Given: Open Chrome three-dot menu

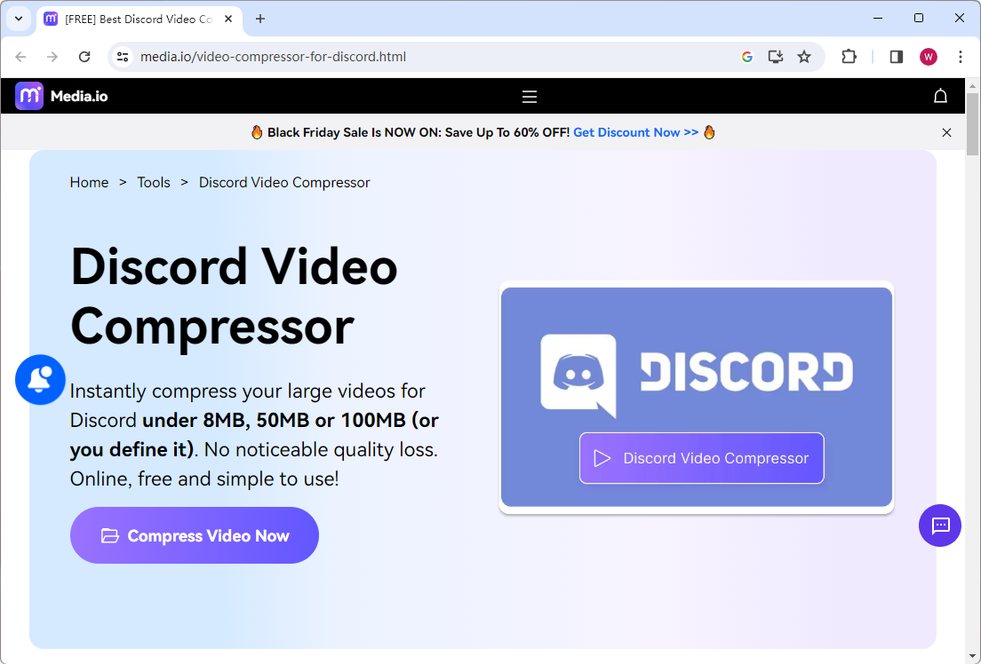Looking at the screenshot, I should coord(961,57).
